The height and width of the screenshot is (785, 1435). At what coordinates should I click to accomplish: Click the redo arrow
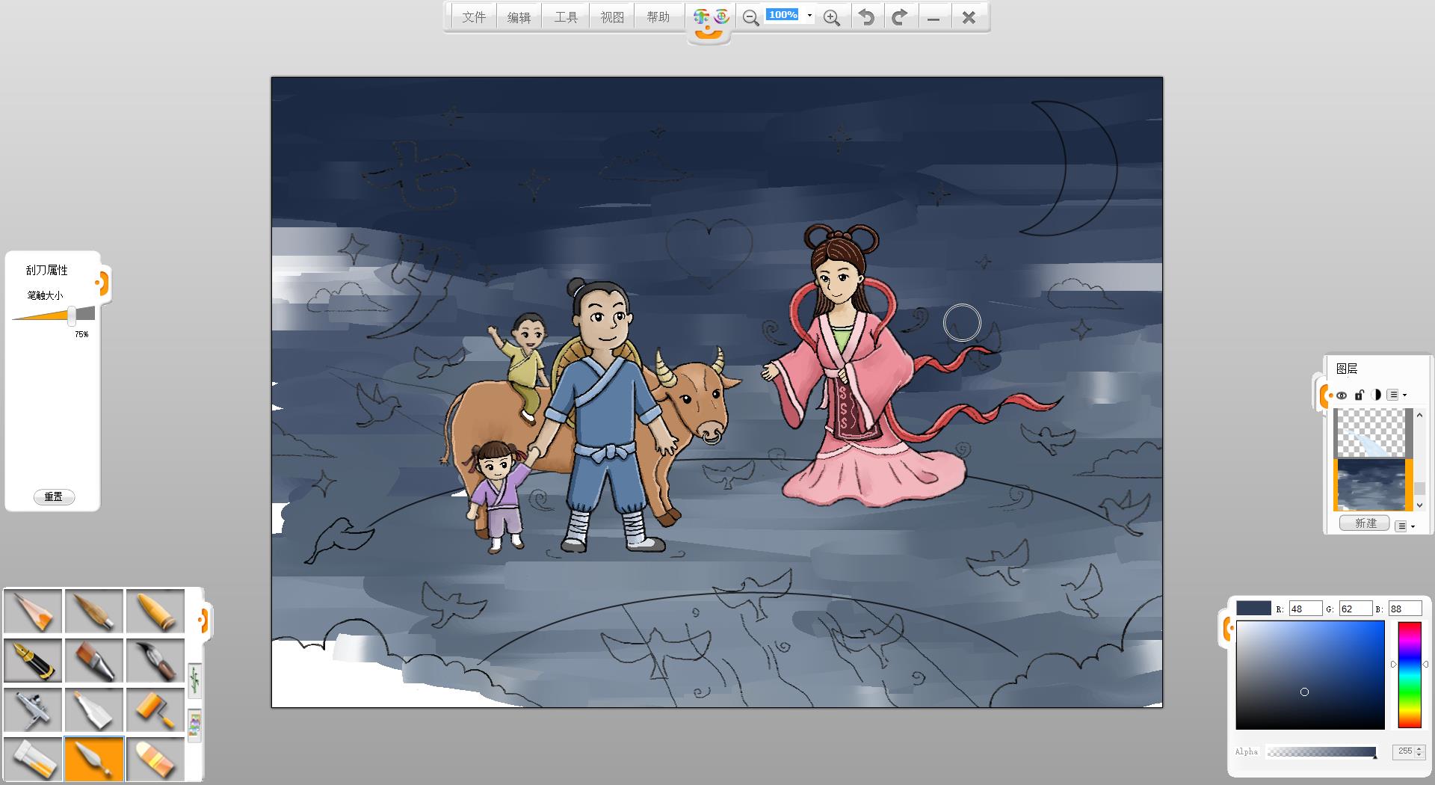(x=900, y=17)
